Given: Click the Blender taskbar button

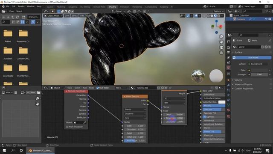Looking at the screenshot, I should click(41, 150).
